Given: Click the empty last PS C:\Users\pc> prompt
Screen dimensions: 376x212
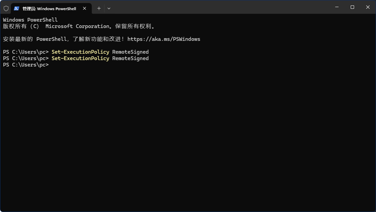Looking at the screenshot, I should (x=26, y=65).
